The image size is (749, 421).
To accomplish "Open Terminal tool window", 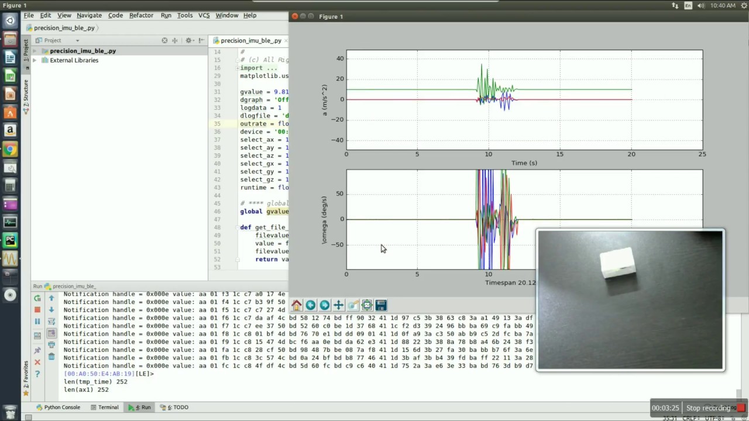I will 105,407.
